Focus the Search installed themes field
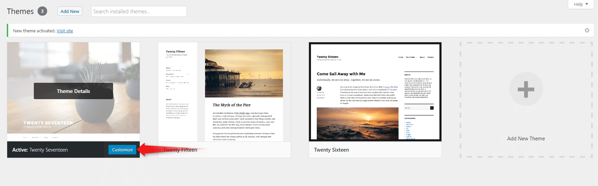Viewport: 598px width, 186px height. tap(139, 11)
